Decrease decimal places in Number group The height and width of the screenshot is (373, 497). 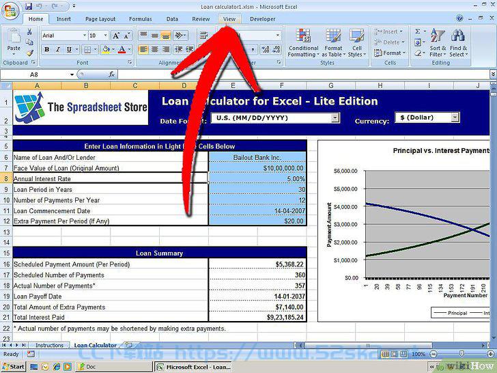(x=276, y=49)
